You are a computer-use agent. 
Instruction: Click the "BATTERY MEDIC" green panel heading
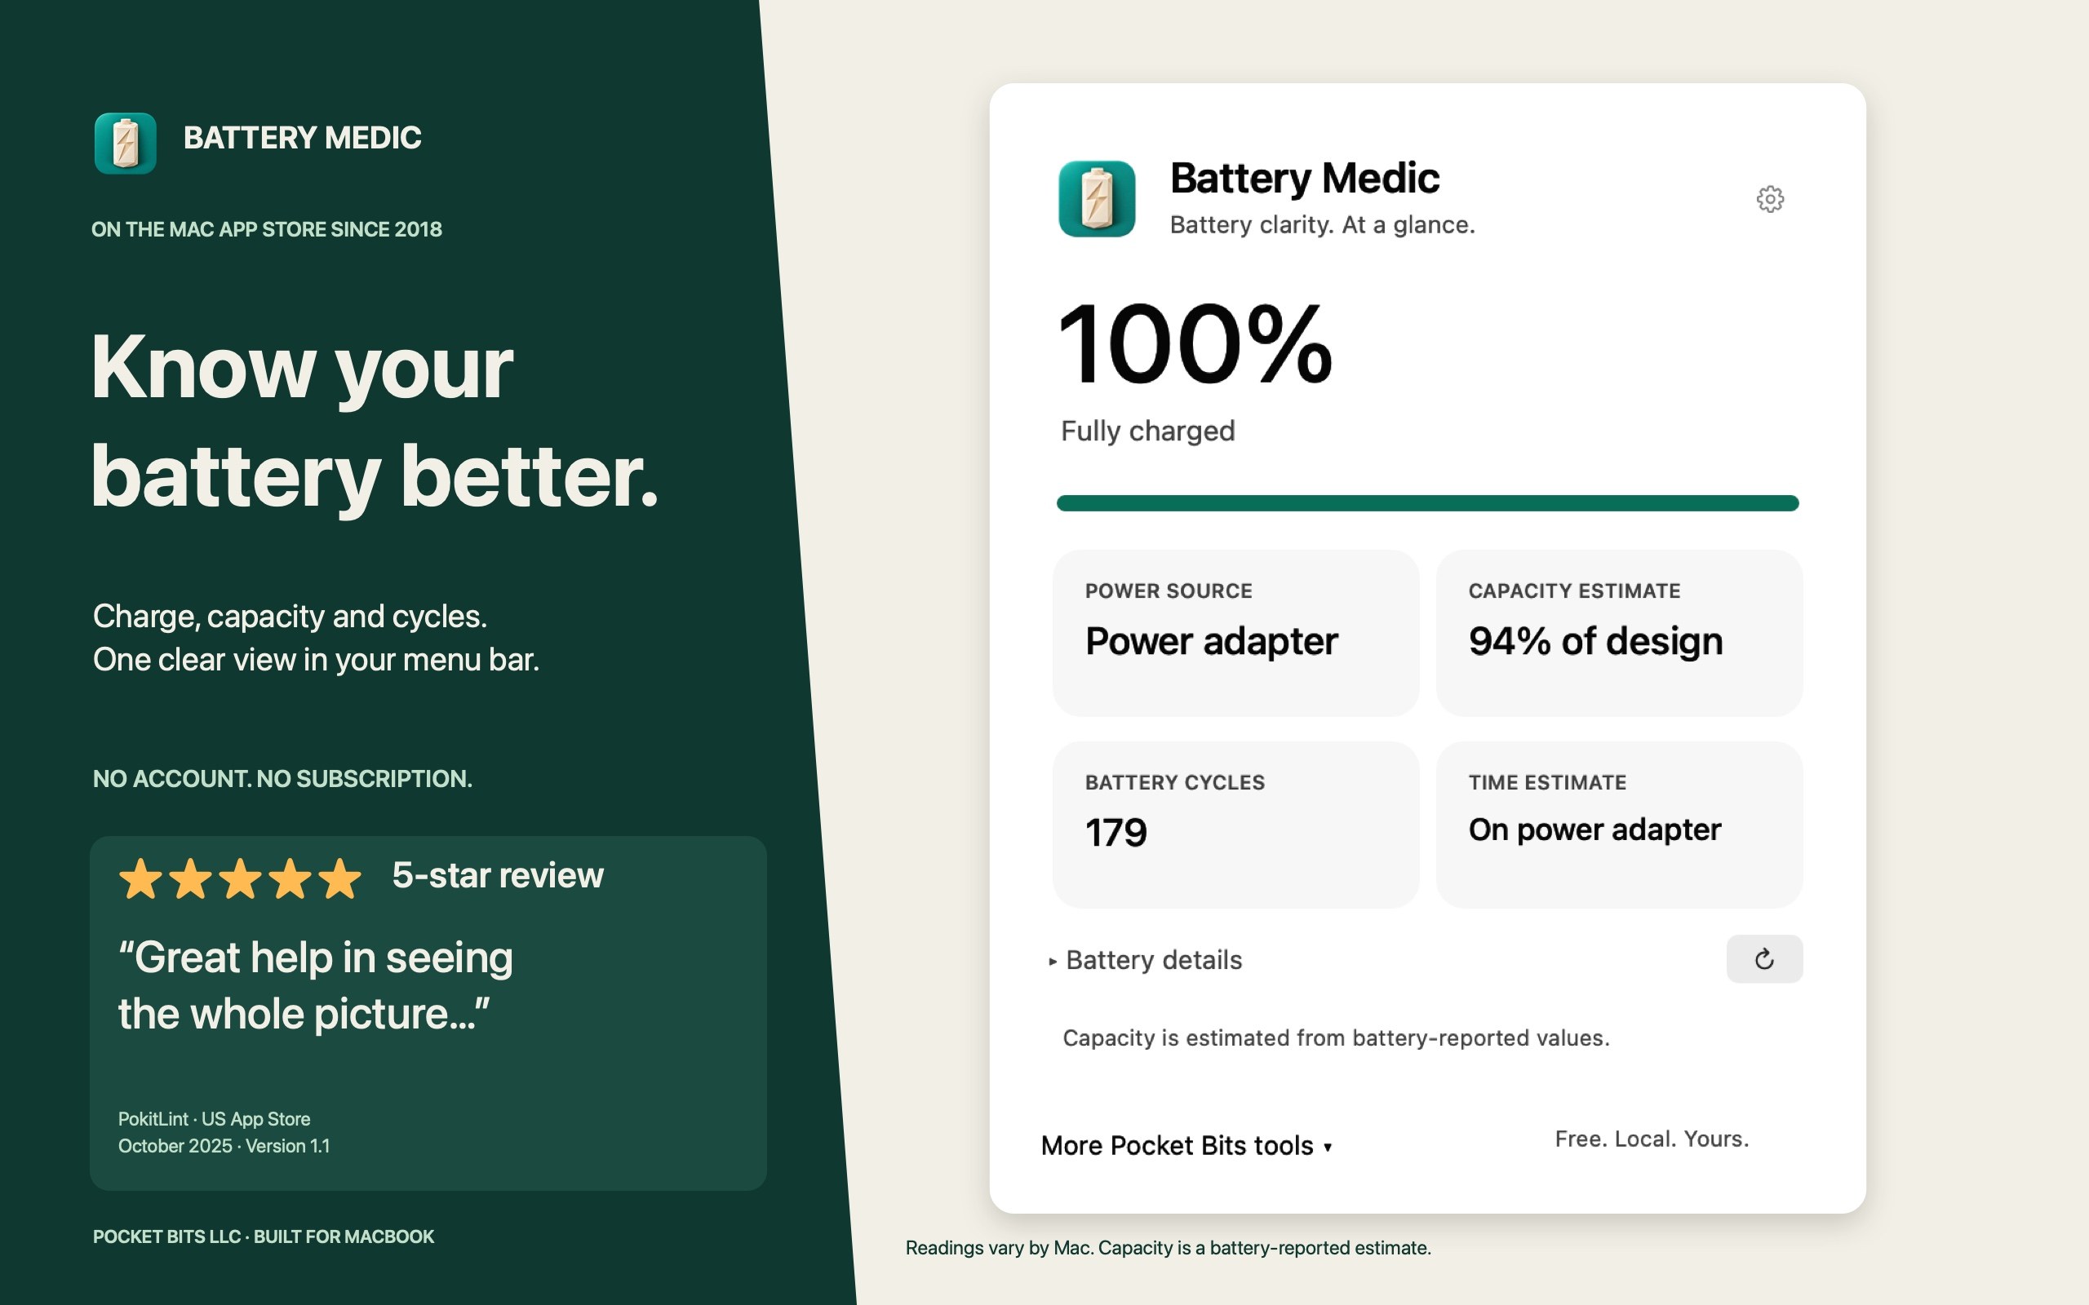pos(302,138)
